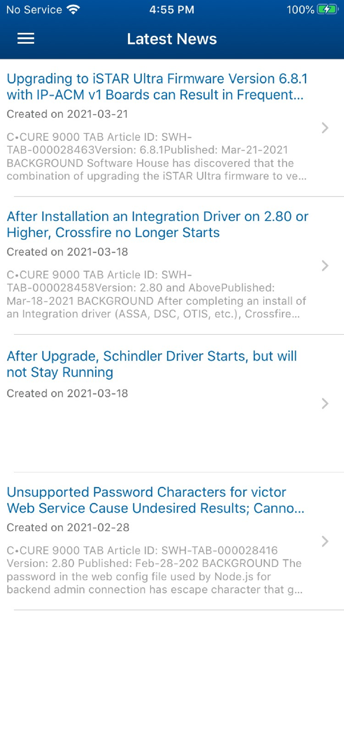The width and height of the screenshot is (344, 746).
Task: Open the iSTAR Ultra Firmware article via its chevron
Action: 325,128
